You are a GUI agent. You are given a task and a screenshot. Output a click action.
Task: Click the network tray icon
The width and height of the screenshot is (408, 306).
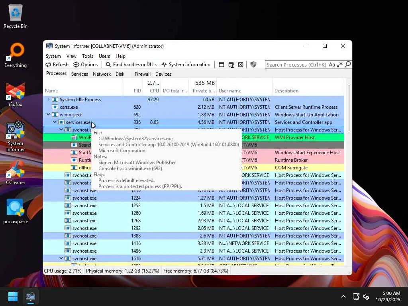pos(356,296)
